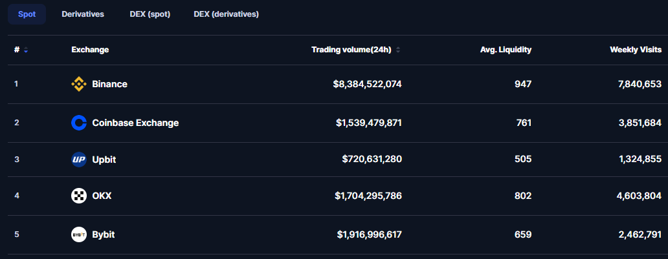Click the Avg. Liquidity column header

(x=506, y=50)
